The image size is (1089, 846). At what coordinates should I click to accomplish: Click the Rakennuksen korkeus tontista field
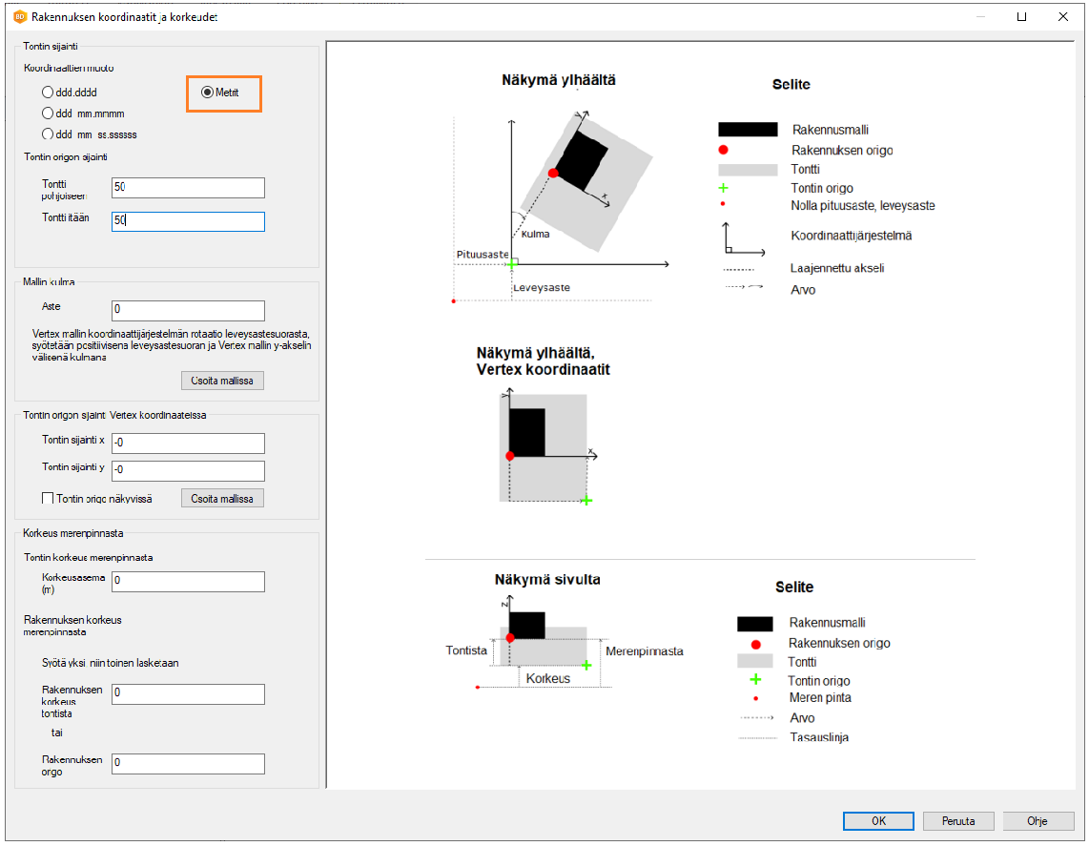188,693
